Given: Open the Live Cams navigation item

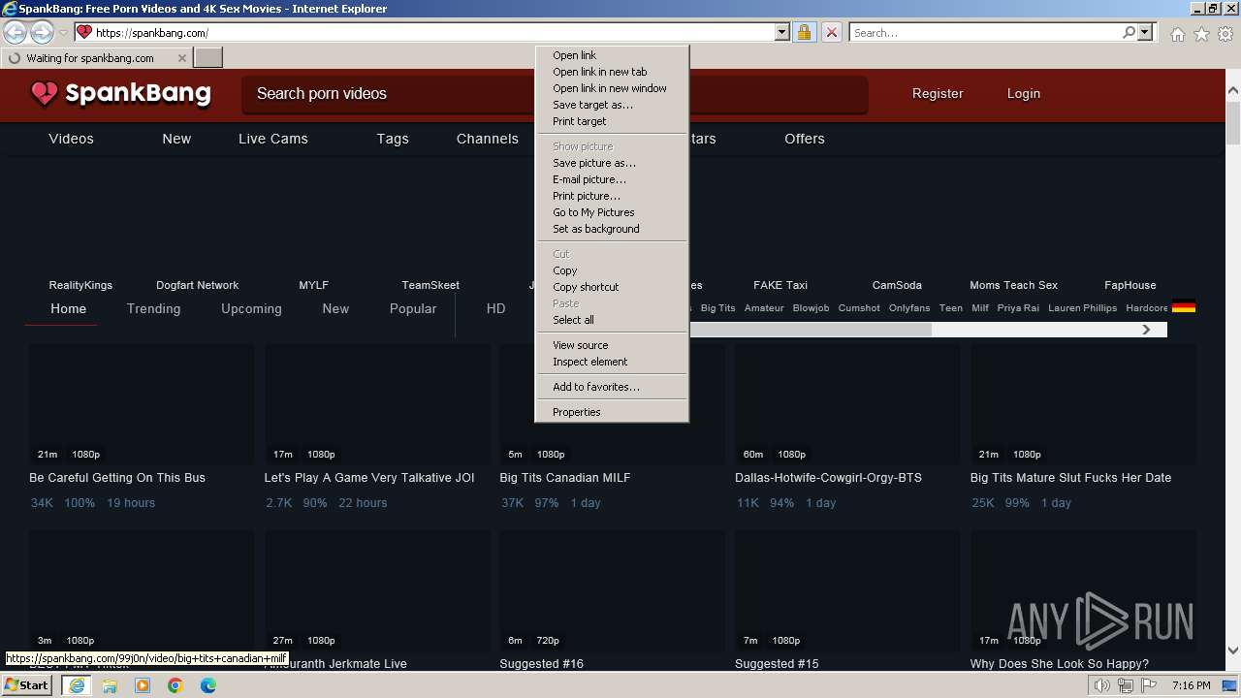Looking at the screenshot, I should [273, 139].
